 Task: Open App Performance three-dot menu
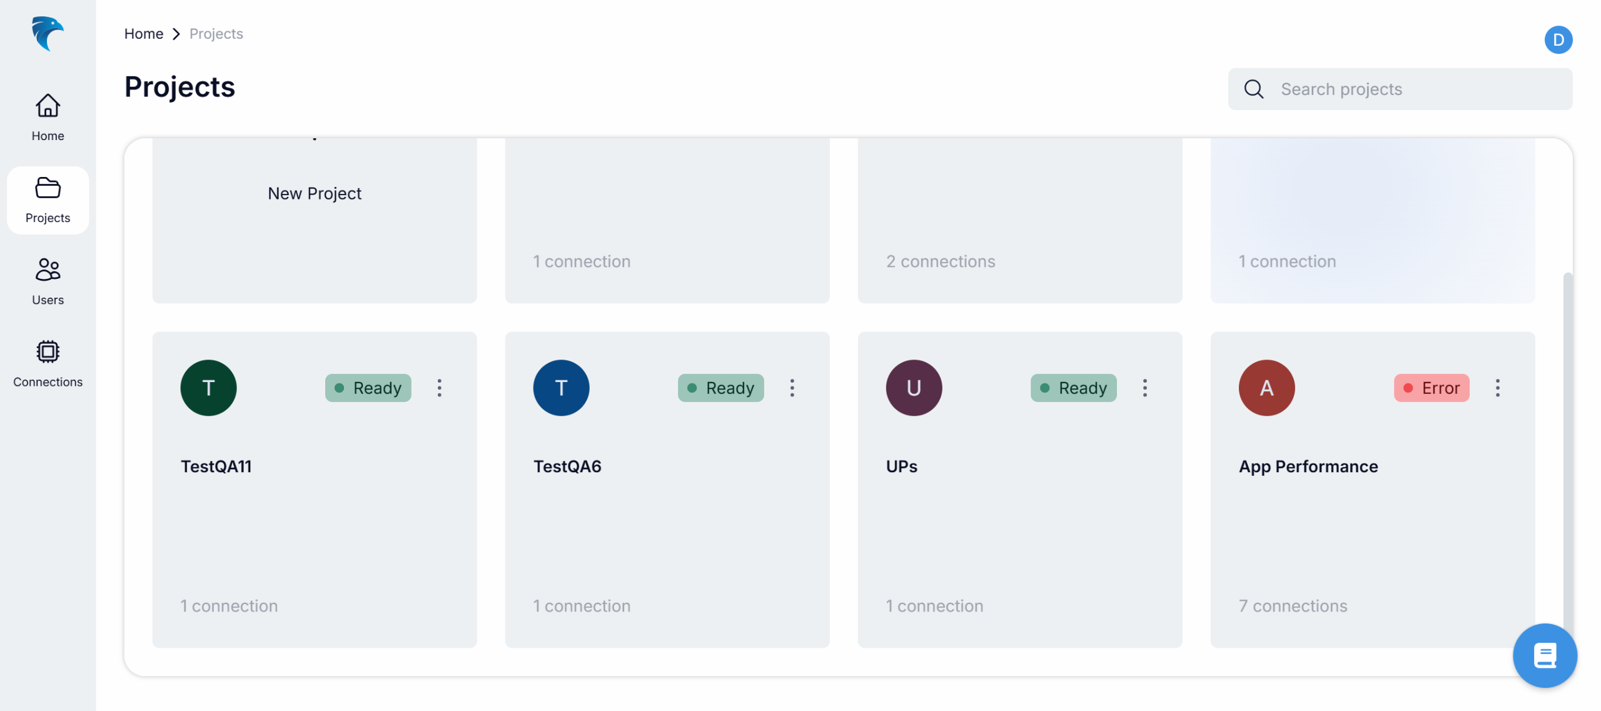(x=1498, y=388)
